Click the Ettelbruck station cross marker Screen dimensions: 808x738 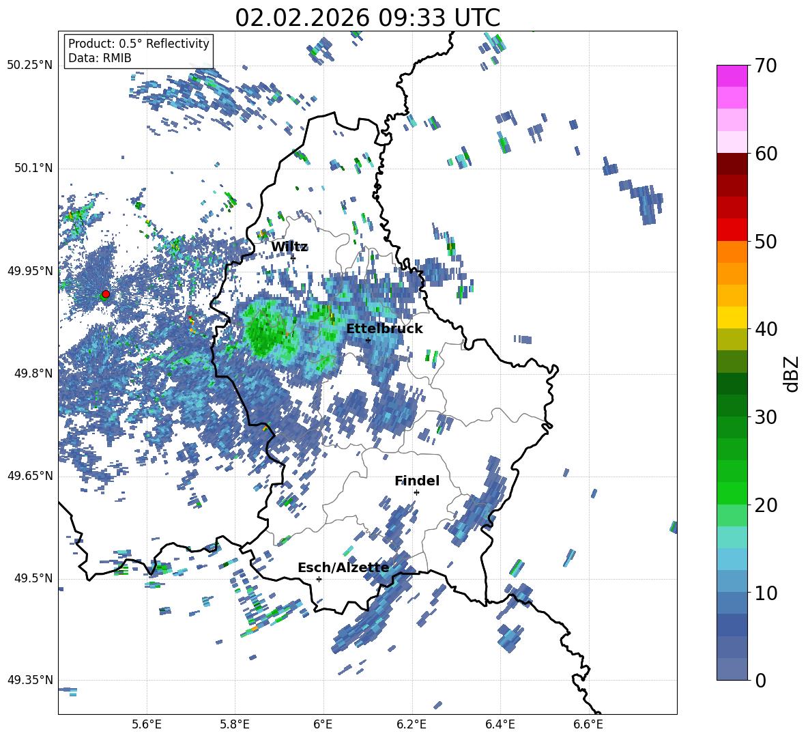click(368, 340)
